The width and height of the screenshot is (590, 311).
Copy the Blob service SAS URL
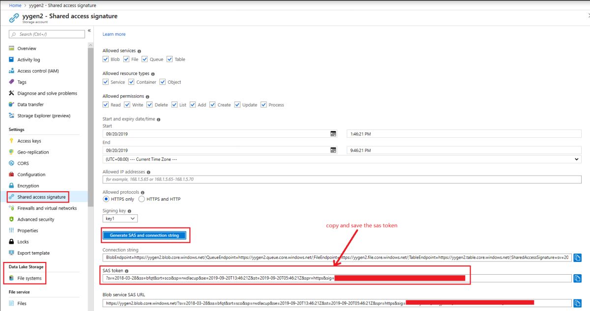click(578, 303)
